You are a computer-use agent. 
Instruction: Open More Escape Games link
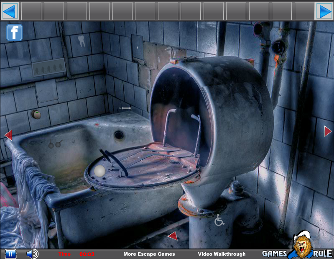pos(149,254)
